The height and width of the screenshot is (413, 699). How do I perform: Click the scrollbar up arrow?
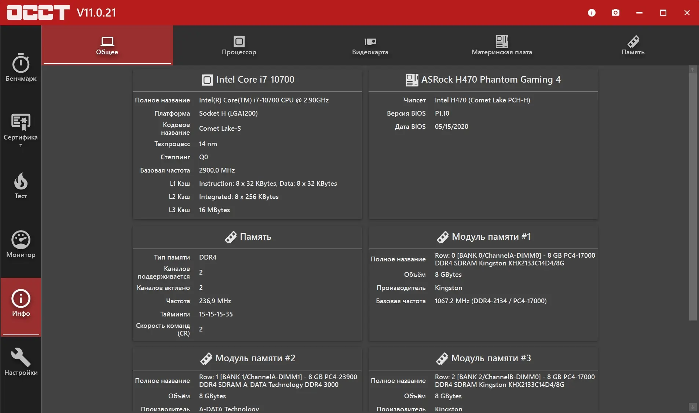(x=692, y=69)
